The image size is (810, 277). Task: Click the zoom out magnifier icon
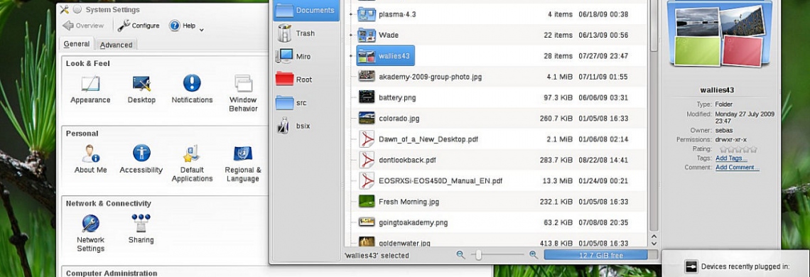tap(461, 255)
